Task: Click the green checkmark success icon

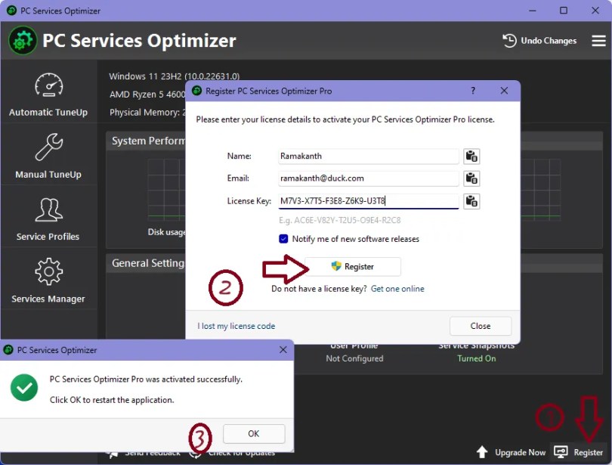Action: coord(24,388)
